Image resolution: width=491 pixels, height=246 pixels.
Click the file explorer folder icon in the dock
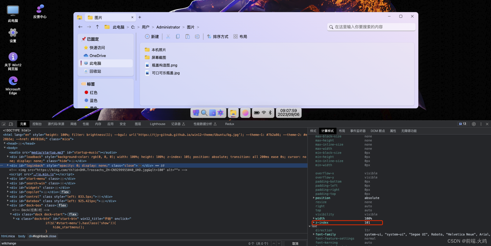point(233,113)
